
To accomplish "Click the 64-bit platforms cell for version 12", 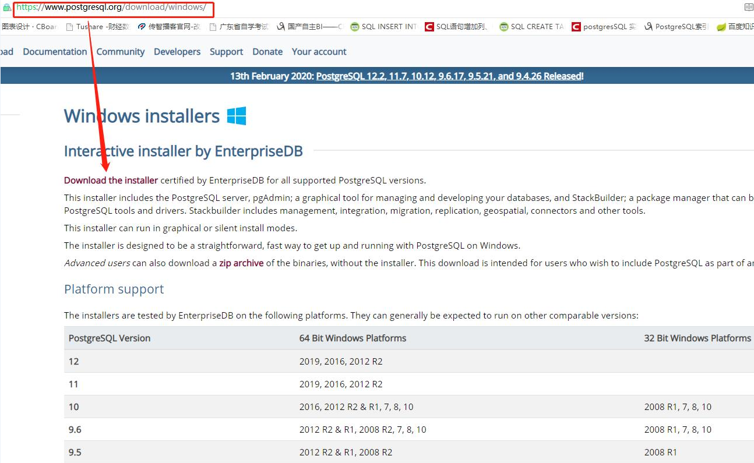I will point(341,361).
